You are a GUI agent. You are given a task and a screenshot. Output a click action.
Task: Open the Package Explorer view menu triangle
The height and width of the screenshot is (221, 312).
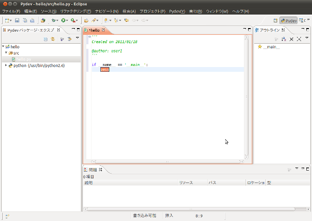[77, 38]
